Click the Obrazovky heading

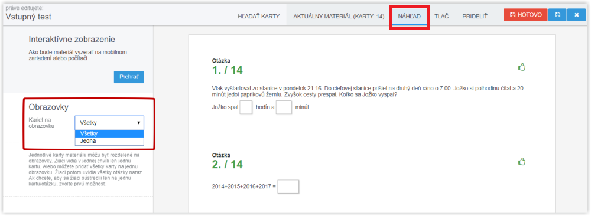coord(48,107)
